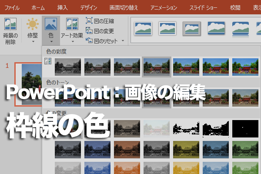Select the fifth saturation thumbnail
This screenshot has height=174, width=261.
pyautogui.click(x=186, y=67)
